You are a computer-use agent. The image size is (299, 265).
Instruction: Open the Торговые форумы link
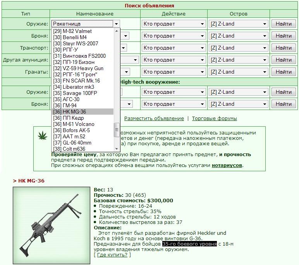click(214, 119)
